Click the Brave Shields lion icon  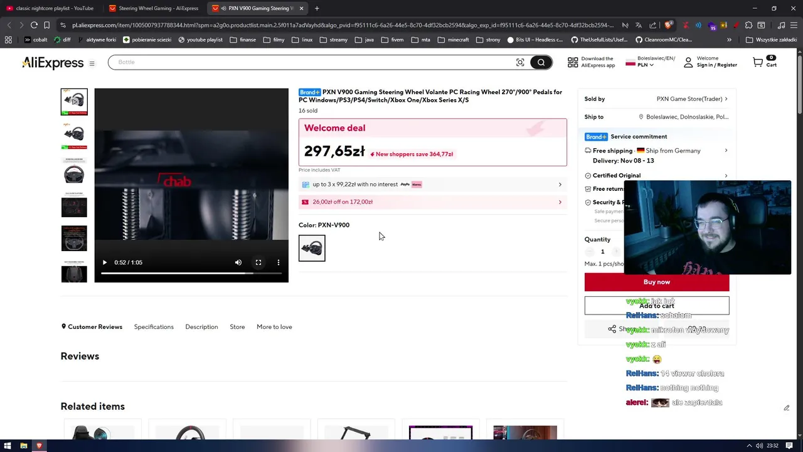[669, 25]
